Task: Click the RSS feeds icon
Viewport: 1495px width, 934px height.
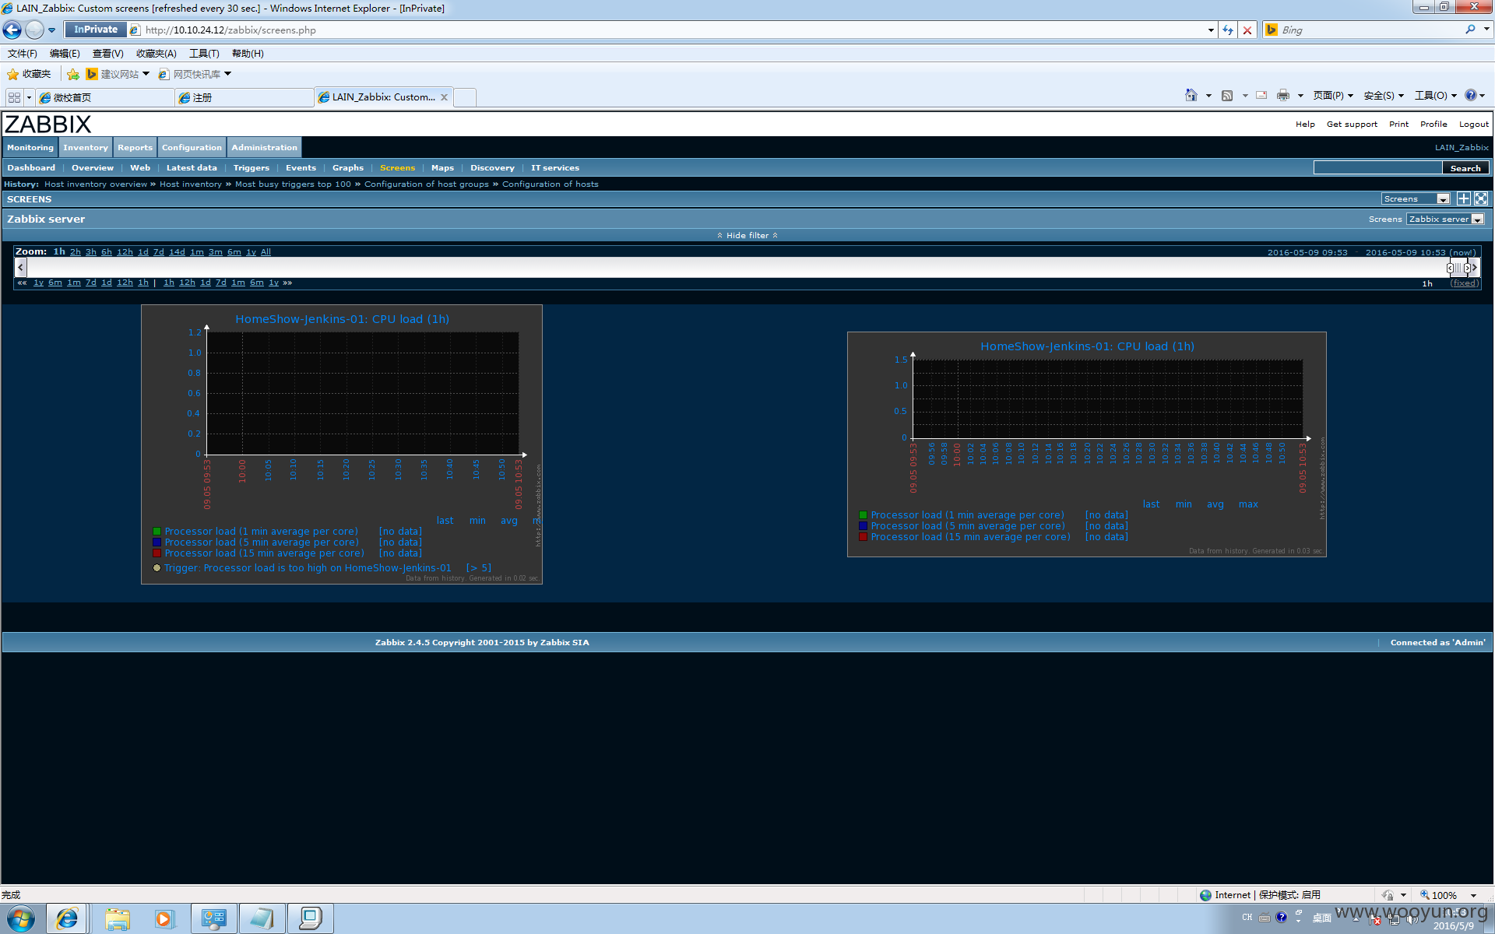Action: point(1227,95)
